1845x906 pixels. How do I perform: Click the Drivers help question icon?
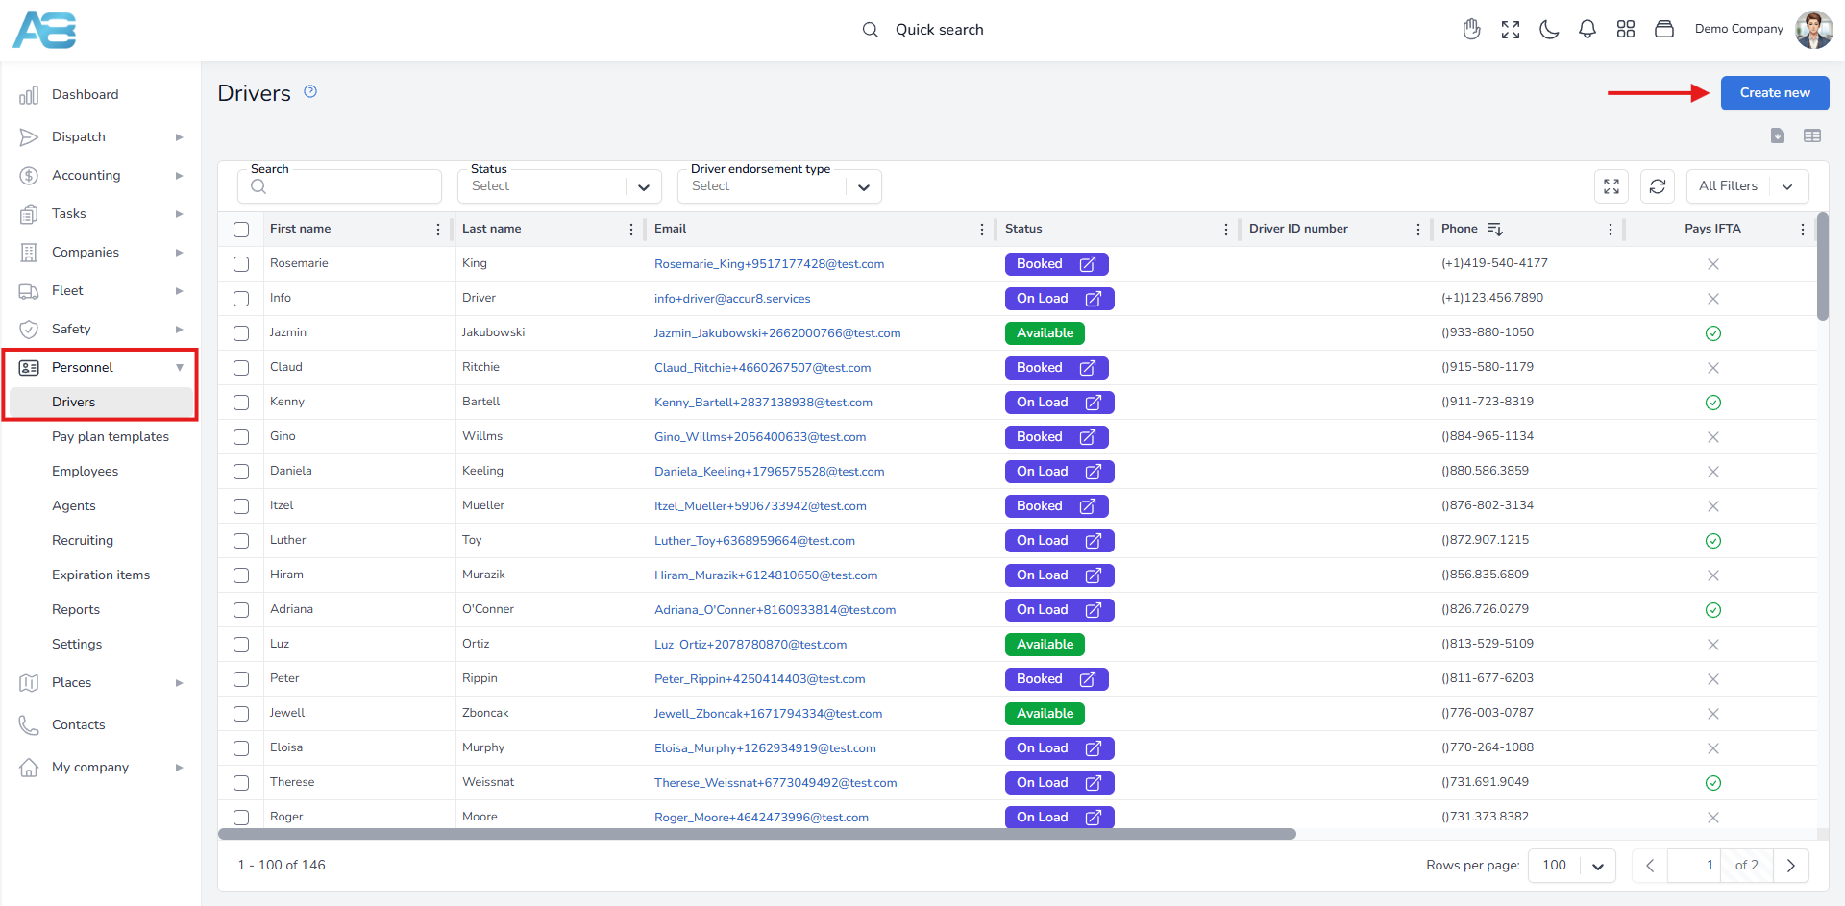pyautogui.click(x=310, y=92)
